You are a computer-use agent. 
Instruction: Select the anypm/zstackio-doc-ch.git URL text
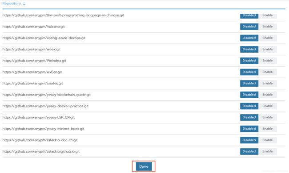pyautogui.click(x=40, y=140)
